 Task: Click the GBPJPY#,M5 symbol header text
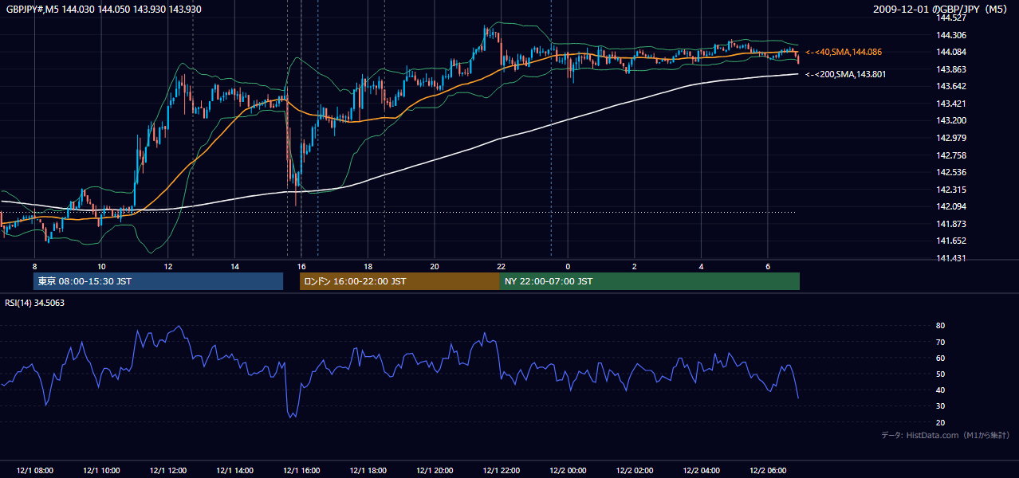pos(104,9)
